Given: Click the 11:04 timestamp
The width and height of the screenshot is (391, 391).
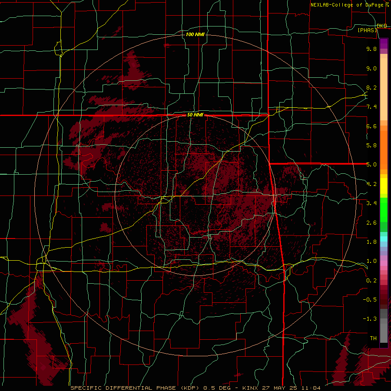Looking at the screenshot, I should coord(310,388).
